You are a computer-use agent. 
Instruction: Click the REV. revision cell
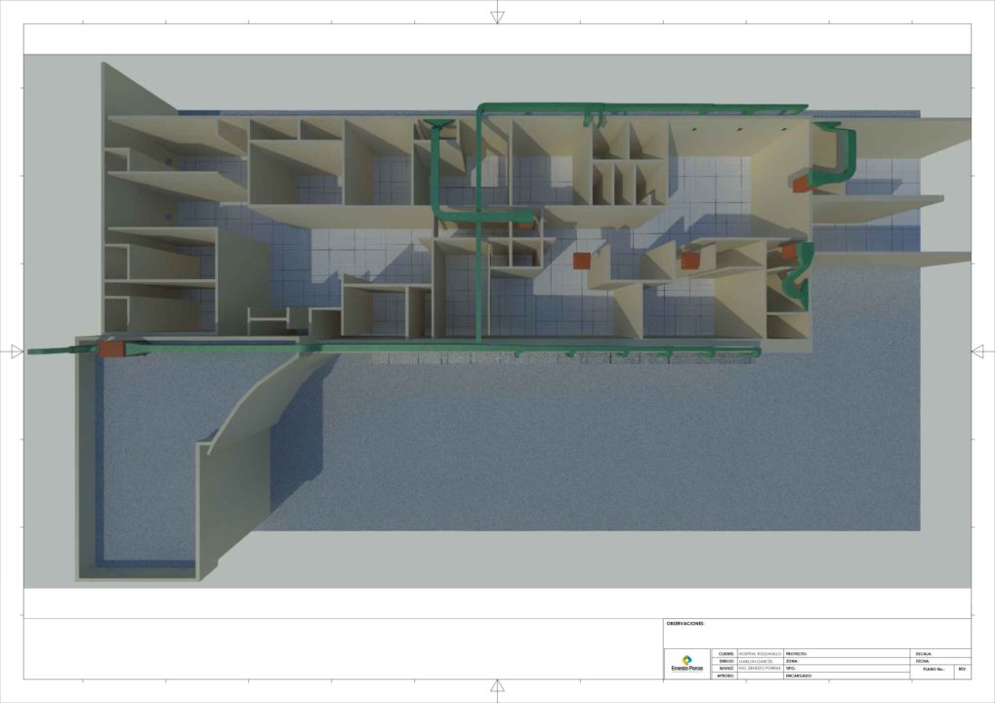pos(963,670)
